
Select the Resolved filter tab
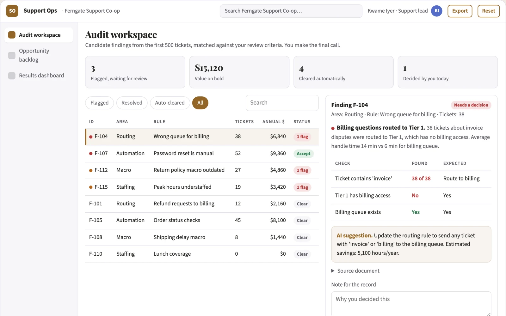point(132,103)
